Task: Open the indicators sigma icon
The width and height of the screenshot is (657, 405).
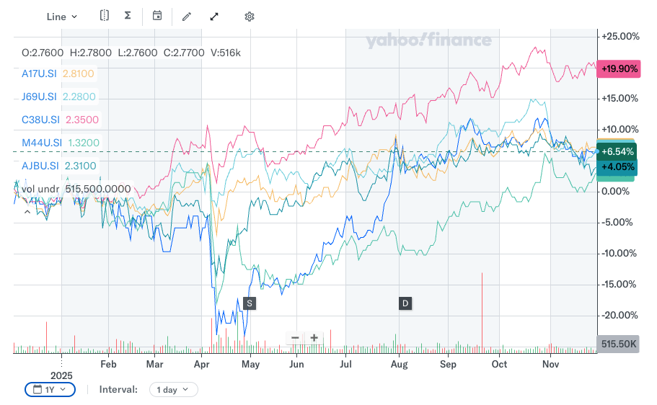Action: click(128, 16)
